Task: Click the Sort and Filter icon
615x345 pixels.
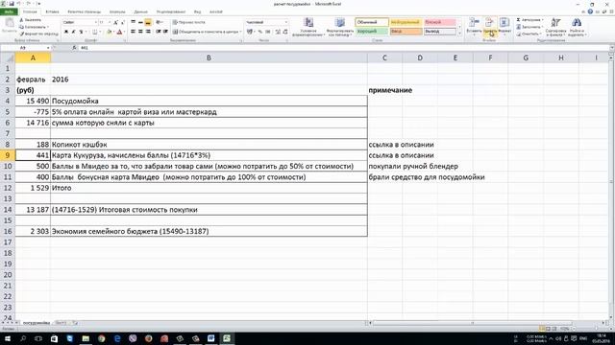Action: (555, 23)
